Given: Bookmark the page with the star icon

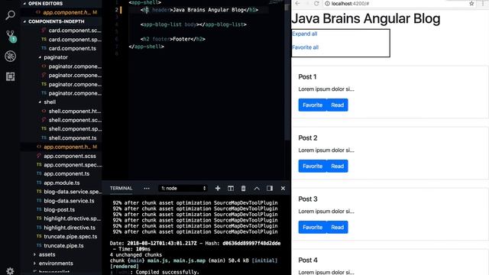Looking at the screenshot, I should click(471, 3).
